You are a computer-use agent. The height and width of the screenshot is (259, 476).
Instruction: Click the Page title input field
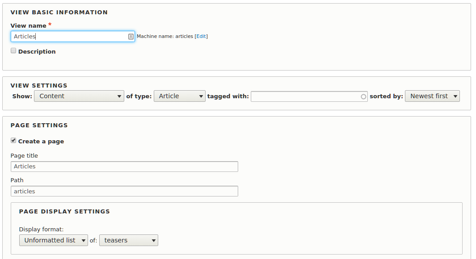click(124, 167)
